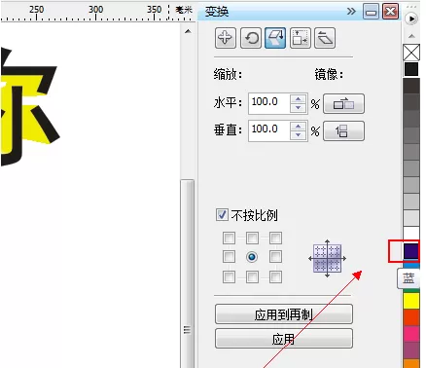Click the canvas scrollbar up arrow

click(188, 31)
